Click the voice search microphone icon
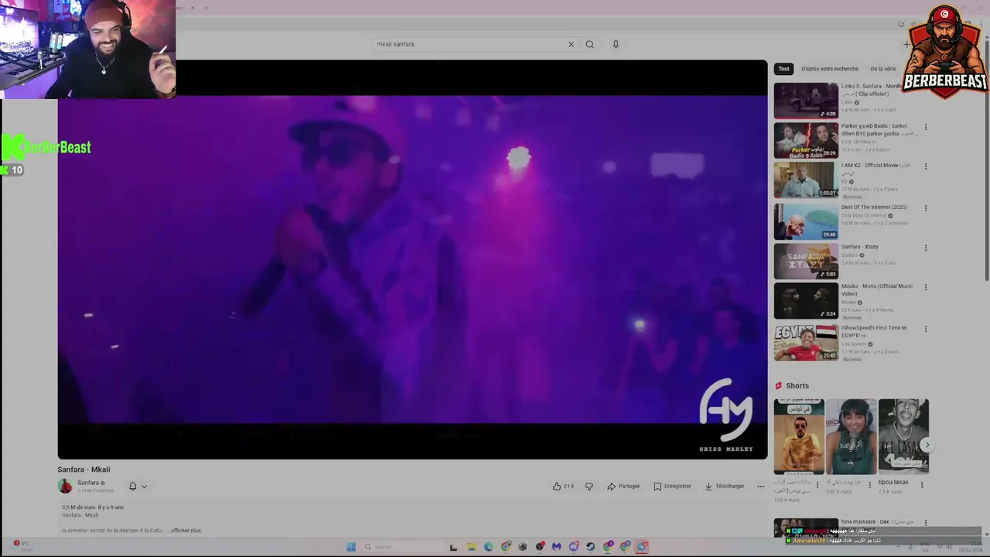990x557 pixels. tap(616, 44)
